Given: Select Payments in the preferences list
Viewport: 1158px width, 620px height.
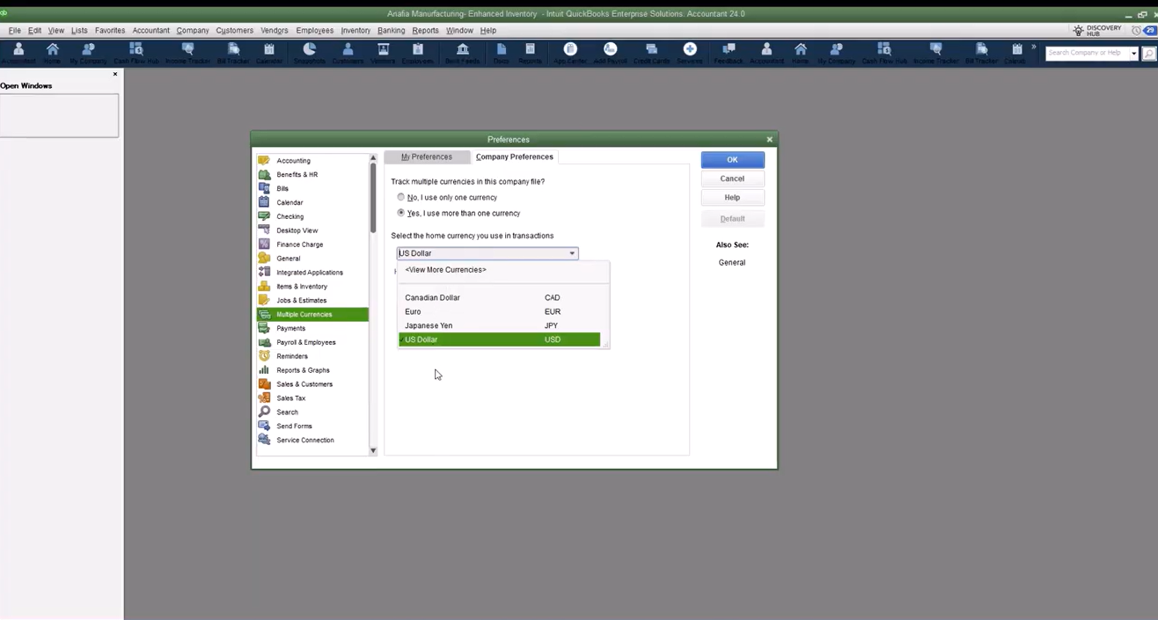Looking at the screenshot, I should (290, 328).
